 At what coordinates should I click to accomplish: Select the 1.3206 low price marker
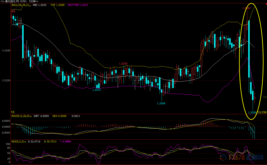click(161, 103)
